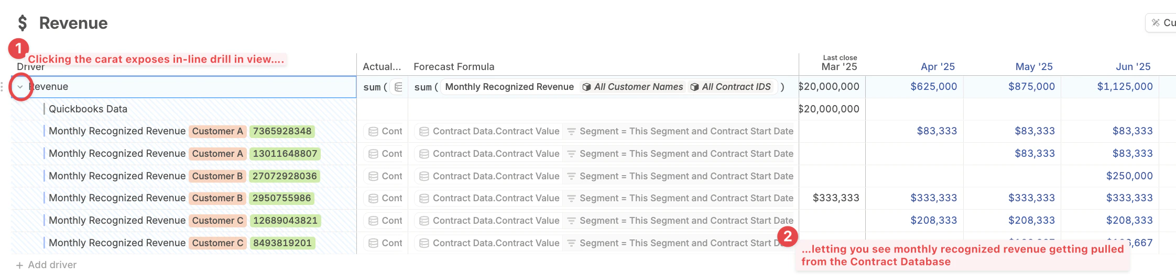Click the Add driver button

point(46,265)
